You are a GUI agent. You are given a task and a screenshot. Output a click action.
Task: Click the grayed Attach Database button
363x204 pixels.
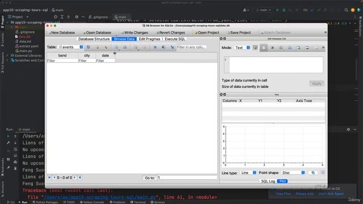275,33
